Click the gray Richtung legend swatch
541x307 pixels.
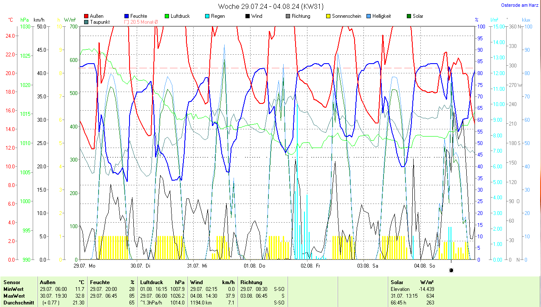click(287, 16)
